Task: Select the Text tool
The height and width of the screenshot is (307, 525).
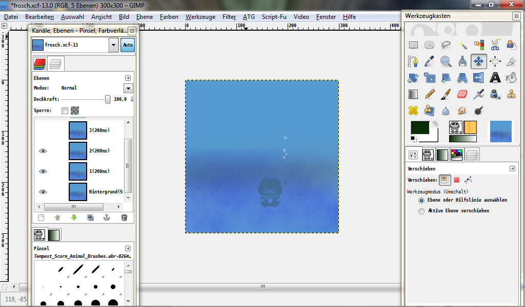Action: click(495, 78)
